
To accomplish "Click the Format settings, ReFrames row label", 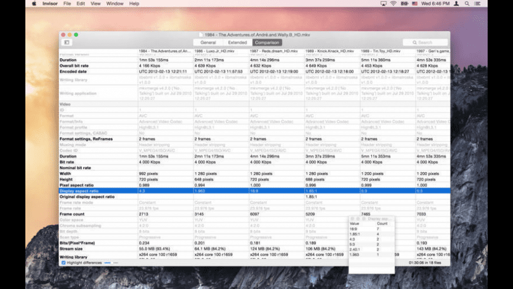I will 86,139.
